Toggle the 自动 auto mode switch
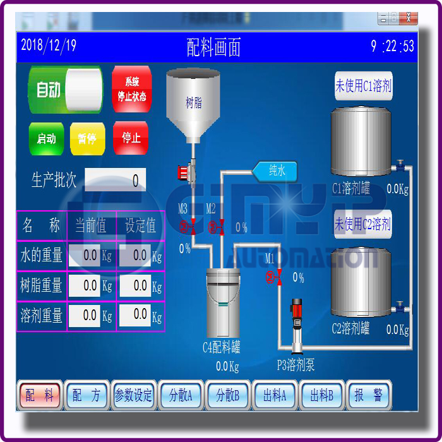Viewport: 442px width, 442px height. click(x=65, y=90)
